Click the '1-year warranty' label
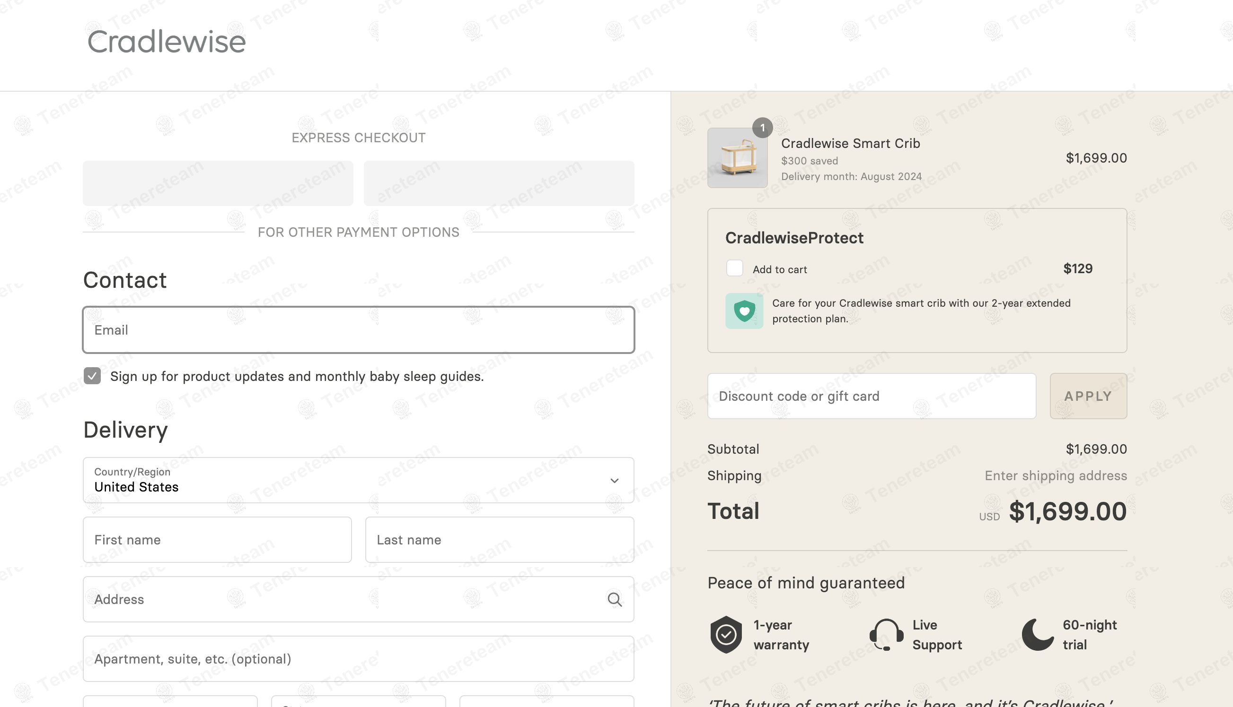This screenshot has height=707, width=1233. [781, 635]
